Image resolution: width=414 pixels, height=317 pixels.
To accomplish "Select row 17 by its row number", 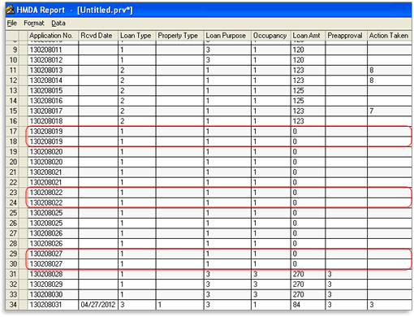I will point(13,132).
